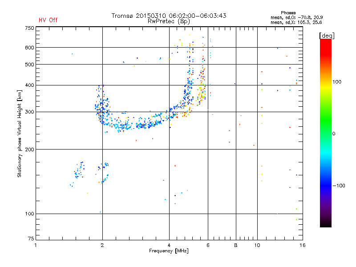Select the 'mean, sd,O: -70.8, 20.9' line
The width and height of the screenshot is (356, 267).
click(x=296, y=17)
